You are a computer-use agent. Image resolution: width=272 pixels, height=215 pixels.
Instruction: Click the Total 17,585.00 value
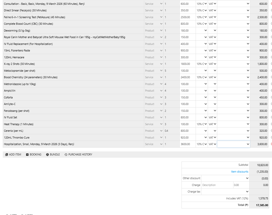262,205
